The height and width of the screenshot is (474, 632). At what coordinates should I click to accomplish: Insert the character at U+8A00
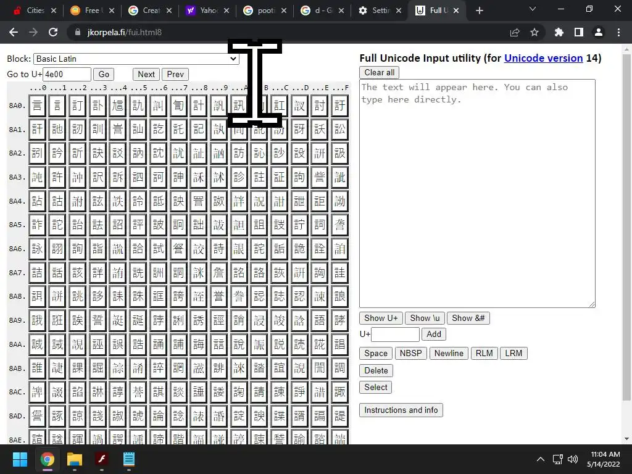pos(37,106)
